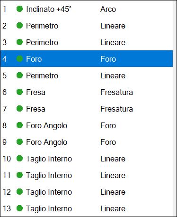This screenshot has width=177, height=217.
Task: Click the green dot in row 10 Taglio Interno
Action: tap(19, 159)
